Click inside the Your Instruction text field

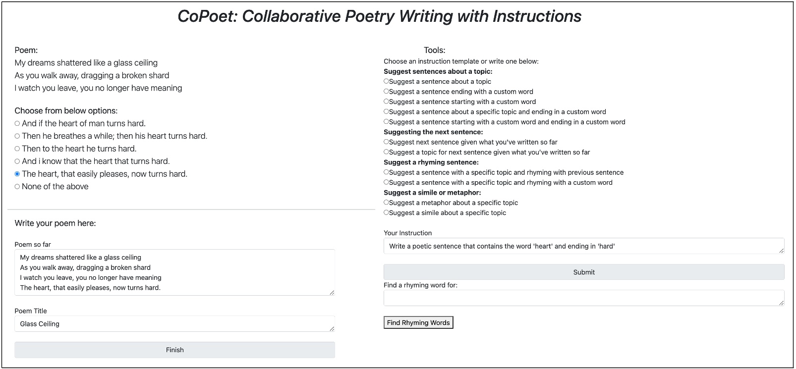pyautogui.click(x=584, y=245)
